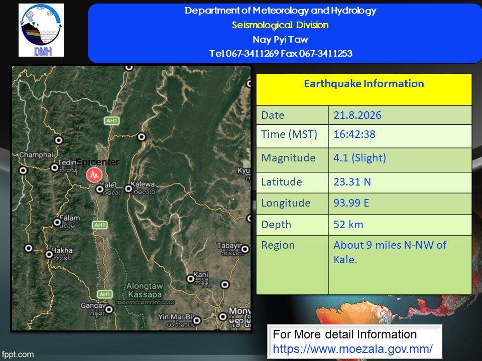Select unlabeled marker north of Tedim
The width and height of the screenshot is (482, 361).
[x=59, y=140]
